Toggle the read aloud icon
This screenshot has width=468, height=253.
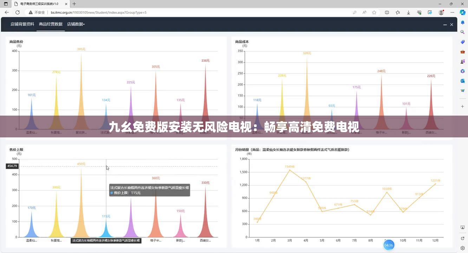point(364,12)
